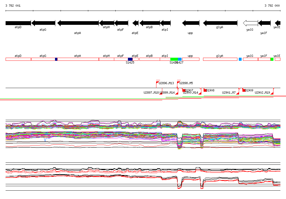
Task: Select the atpB black gene arrow
Action: tap(150, 23)
